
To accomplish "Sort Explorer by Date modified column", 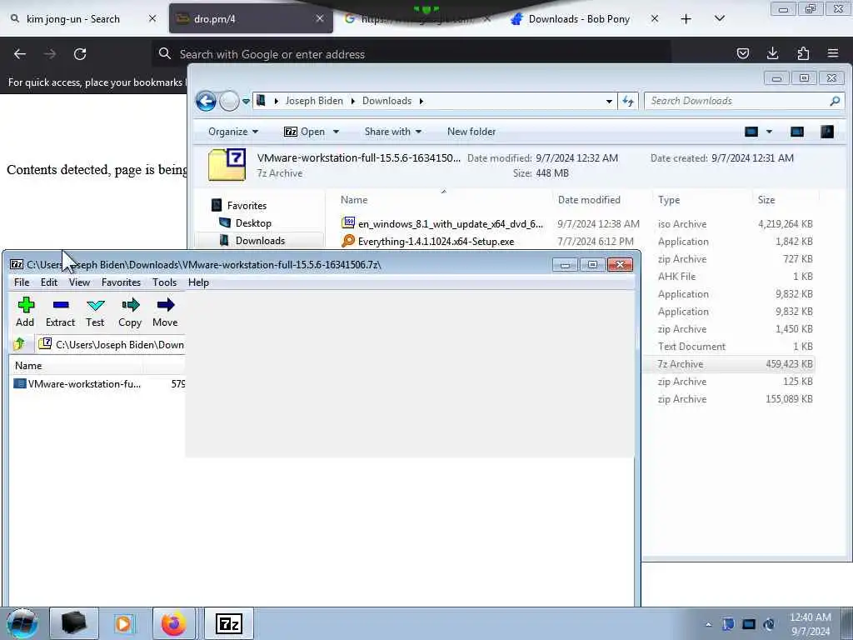I will [x=589, y=200].
